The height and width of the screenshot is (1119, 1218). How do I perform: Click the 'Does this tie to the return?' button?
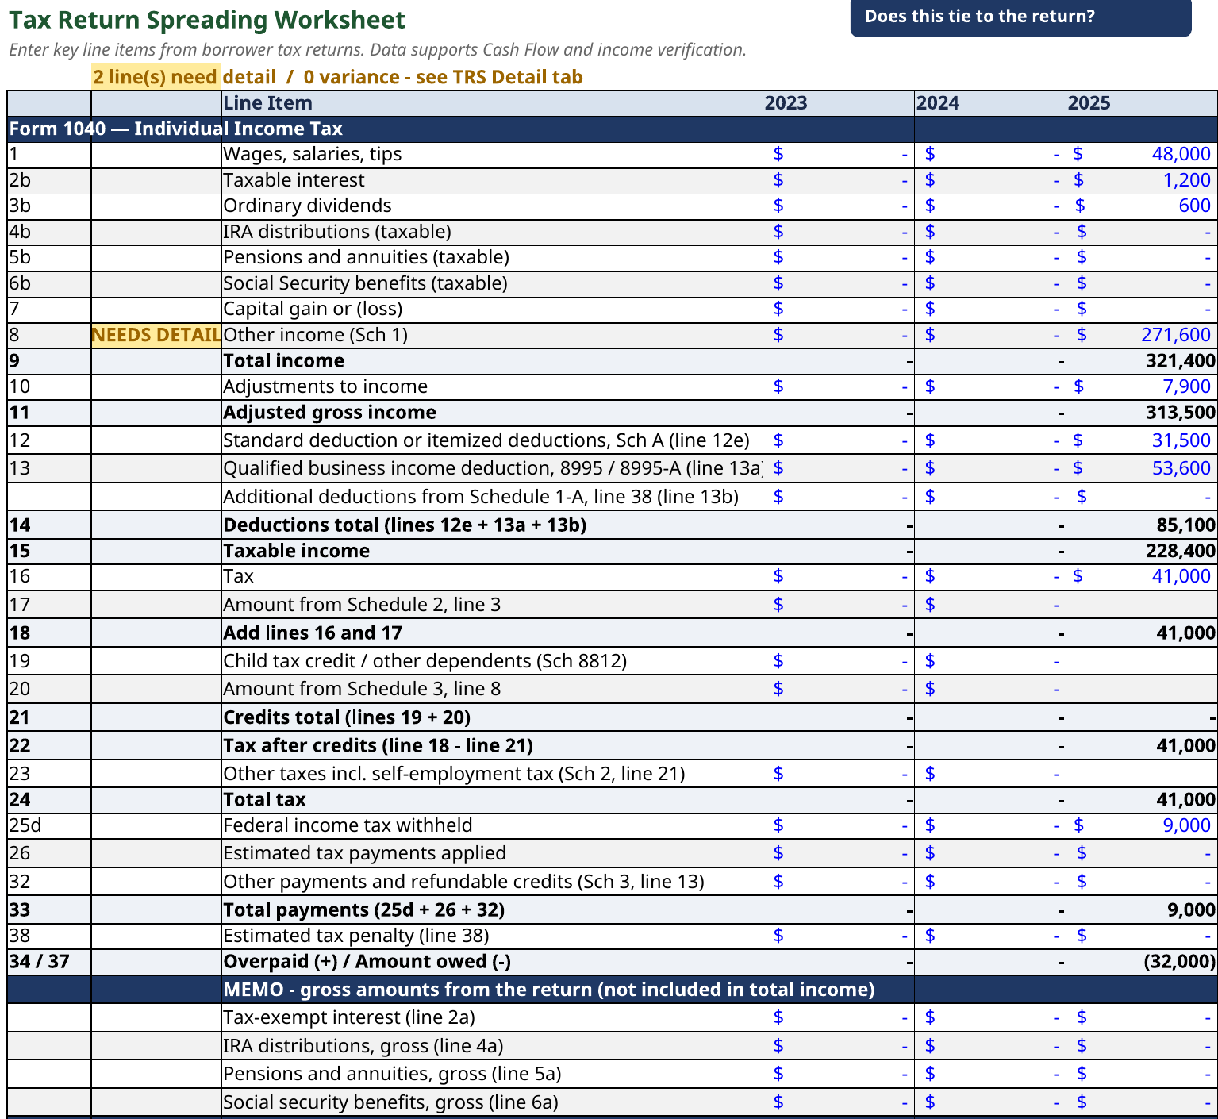point(1020,17)
